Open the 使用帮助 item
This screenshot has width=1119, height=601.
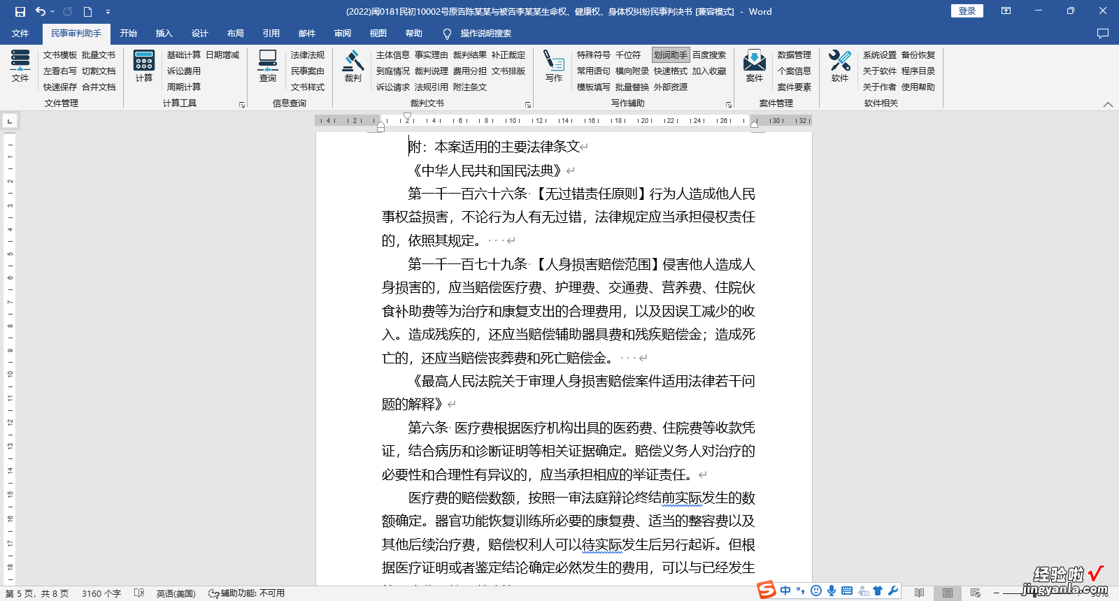pyautogui.click(x=918, y=87)
